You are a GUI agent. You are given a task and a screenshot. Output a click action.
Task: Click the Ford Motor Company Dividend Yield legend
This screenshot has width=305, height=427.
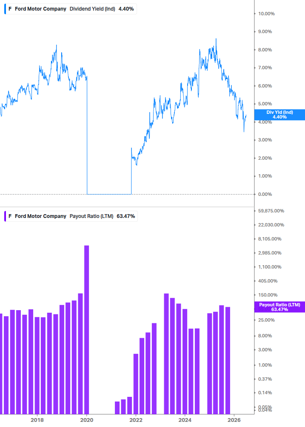71,9
